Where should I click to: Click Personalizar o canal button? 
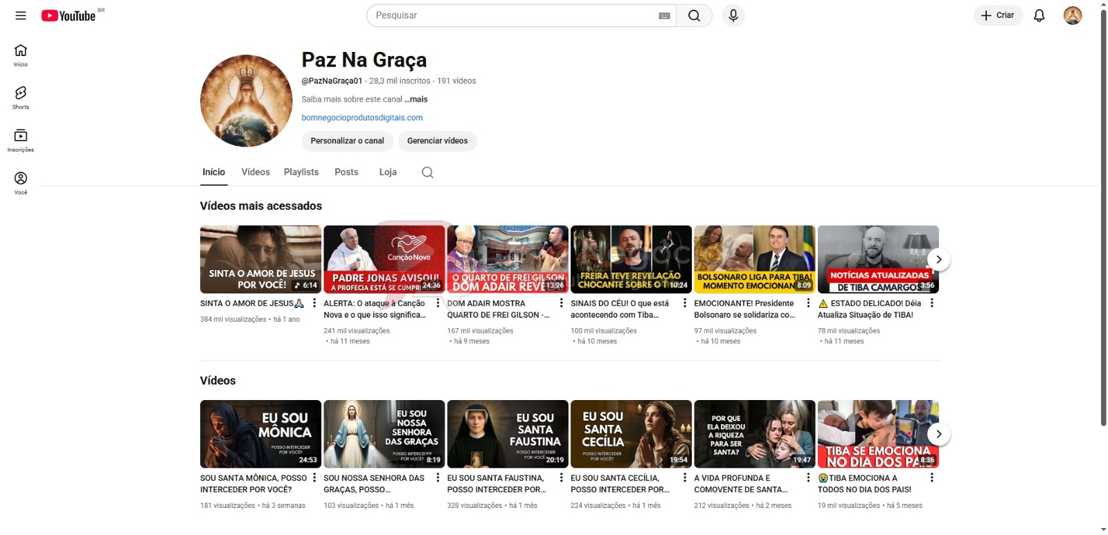click(x=347, y=140)
